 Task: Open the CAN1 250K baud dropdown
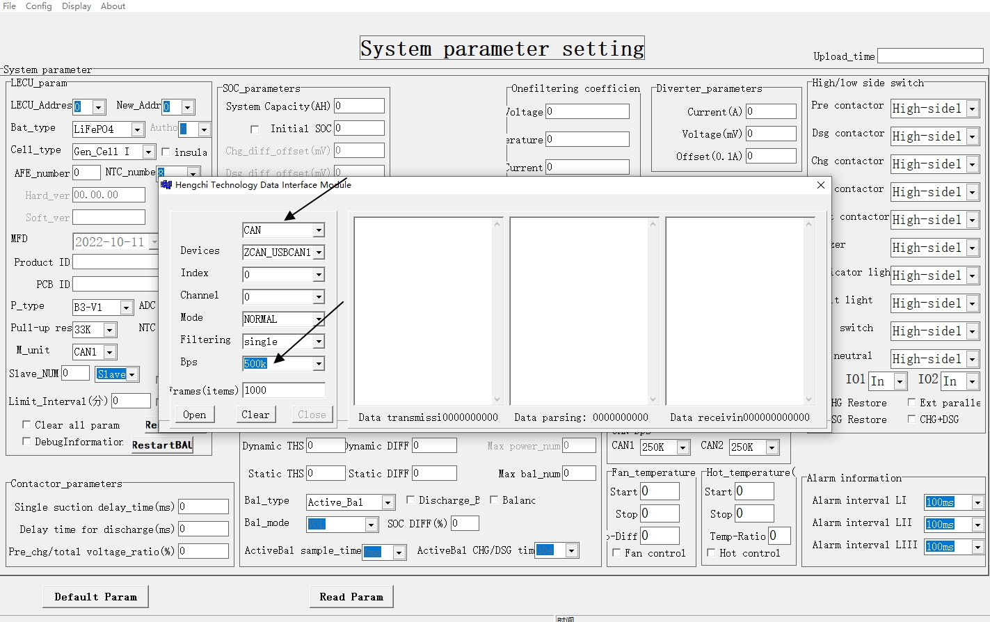pyautogui.click(x=683, y=447)
